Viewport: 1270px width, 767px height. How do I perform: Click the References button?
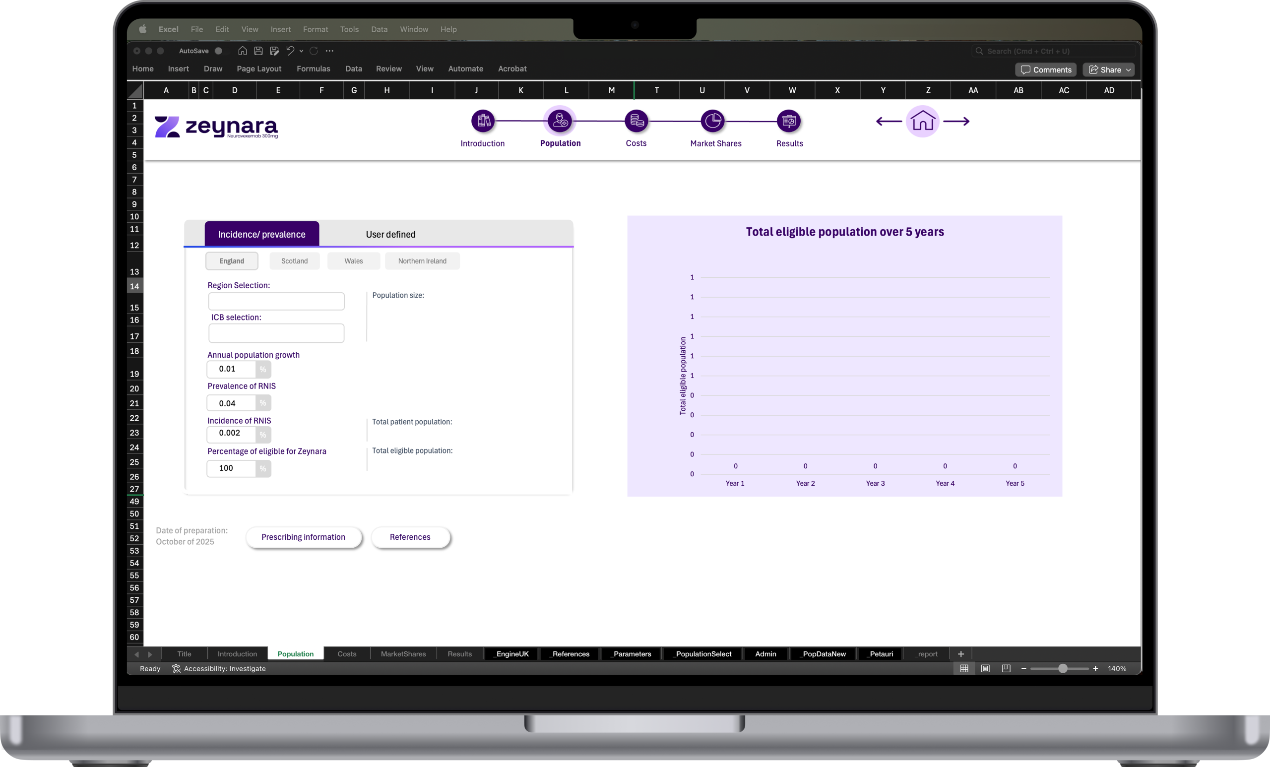pos(410,537)
